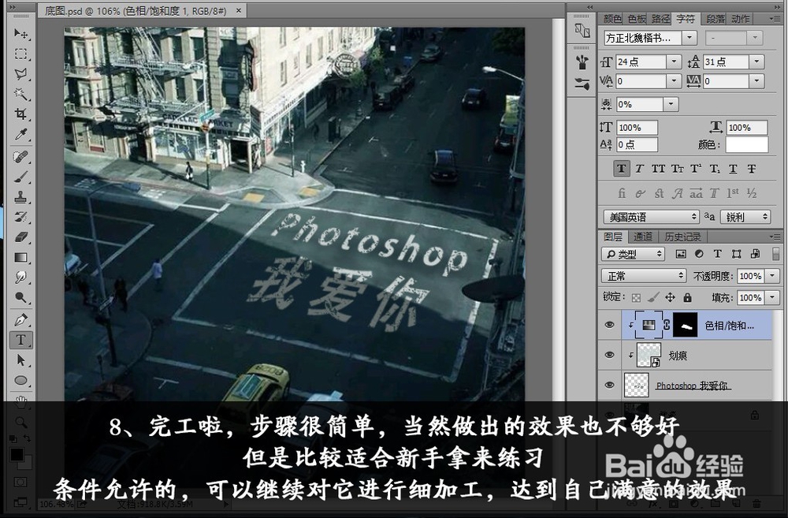This screenshot has height=518, width=788.
Task: Open the leading dropdown 31点
Action: pos(756,61)
